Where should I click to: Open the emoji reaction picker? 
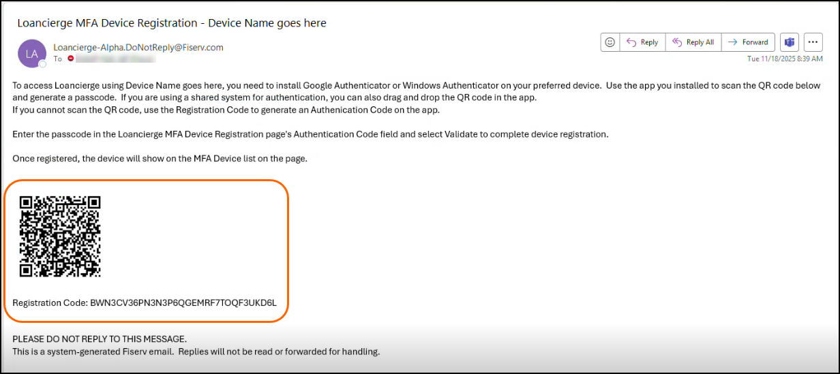[x=610, y=42]
